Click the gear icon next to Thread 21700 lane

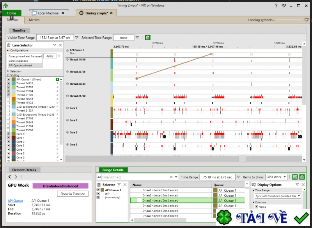(67, 96)
